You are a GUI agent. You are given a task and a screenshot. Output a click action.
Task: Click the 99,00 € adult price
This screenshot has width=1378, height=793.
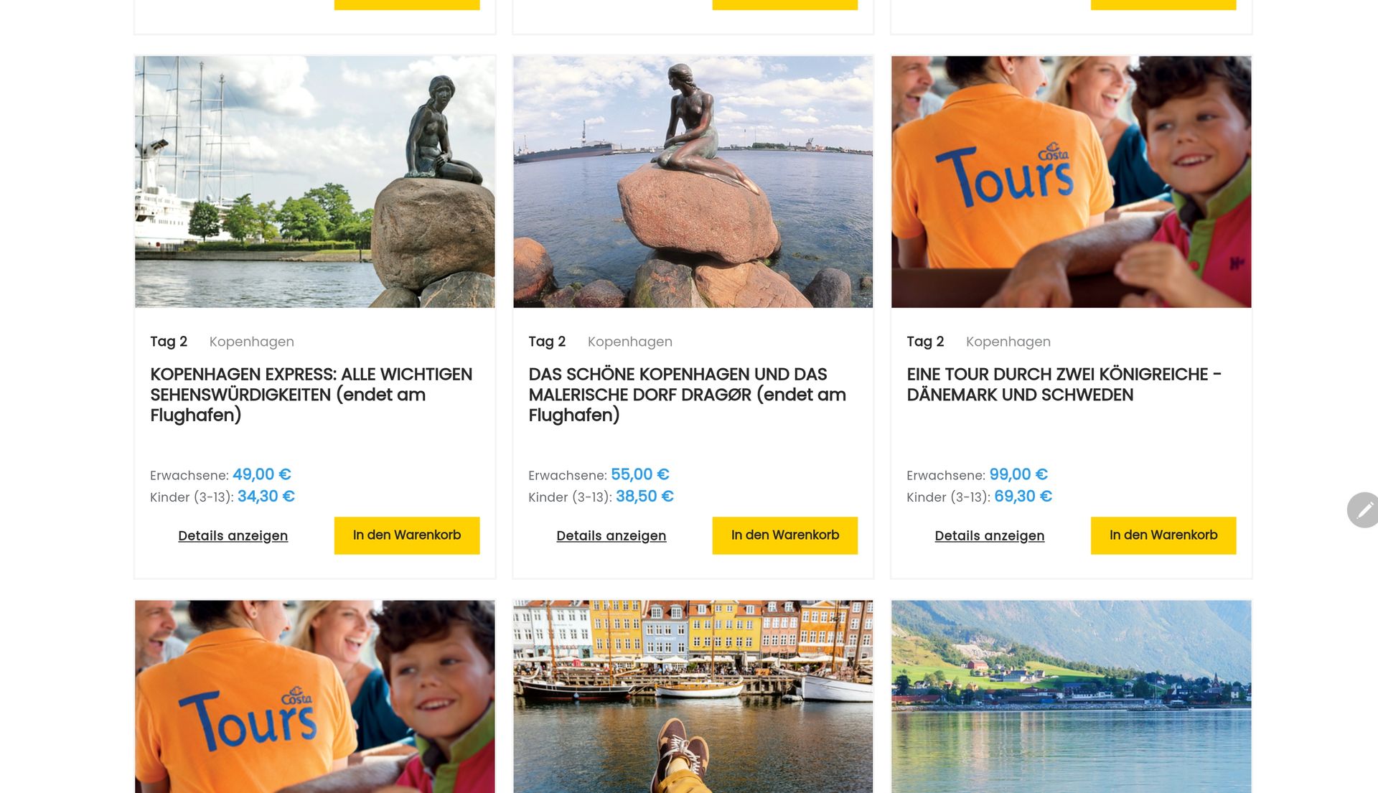tap(1018, 474)
